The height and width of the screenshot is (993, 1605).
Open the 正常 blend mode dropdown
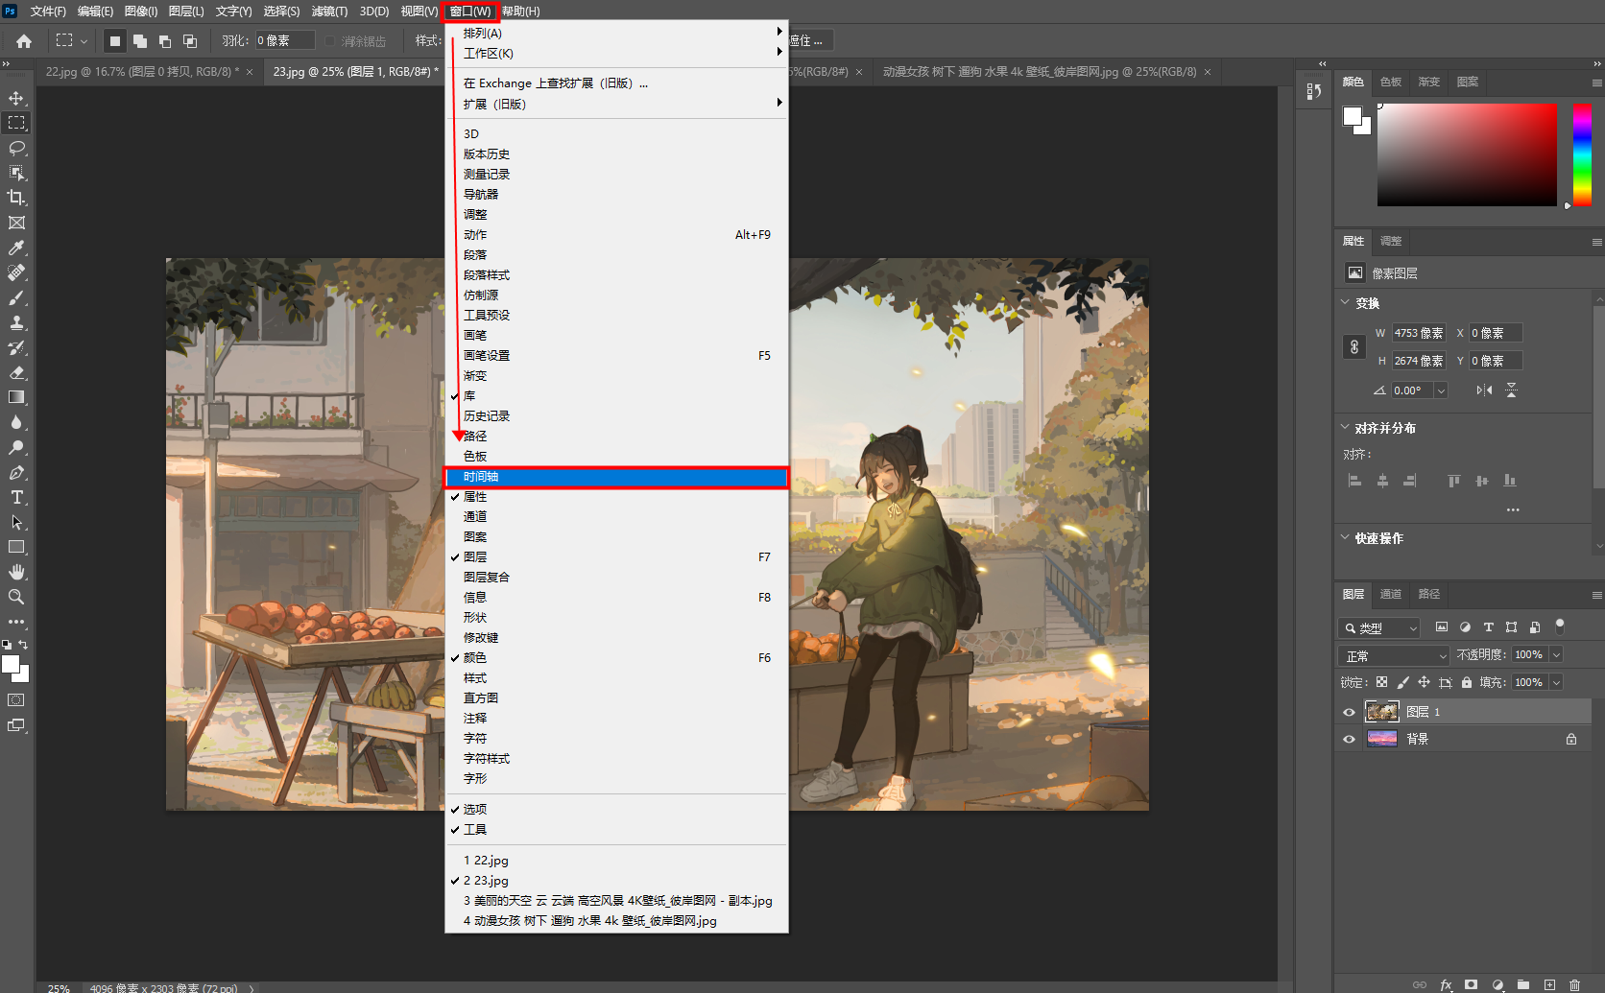[x=1394, y=655]
